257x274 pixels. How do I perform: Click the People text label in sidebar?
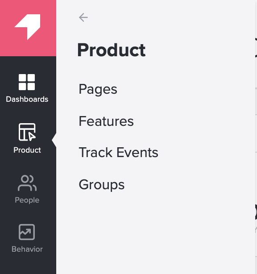click(27, 200)
